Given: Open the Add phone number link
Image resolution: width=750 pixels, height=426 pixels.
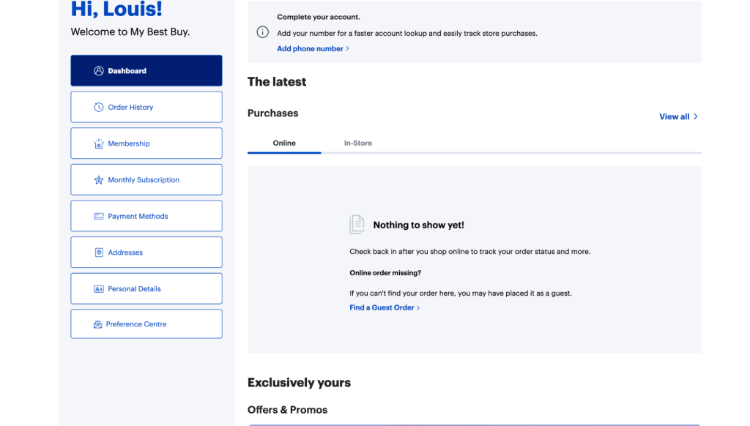Looking at the screenshot, I should pyautogui.click(x=310, y=48).
